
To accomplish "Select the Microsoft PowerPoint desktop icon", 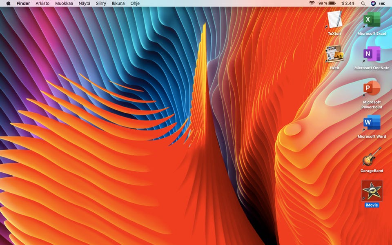I will pyautogui.click(x=372, y=88).
